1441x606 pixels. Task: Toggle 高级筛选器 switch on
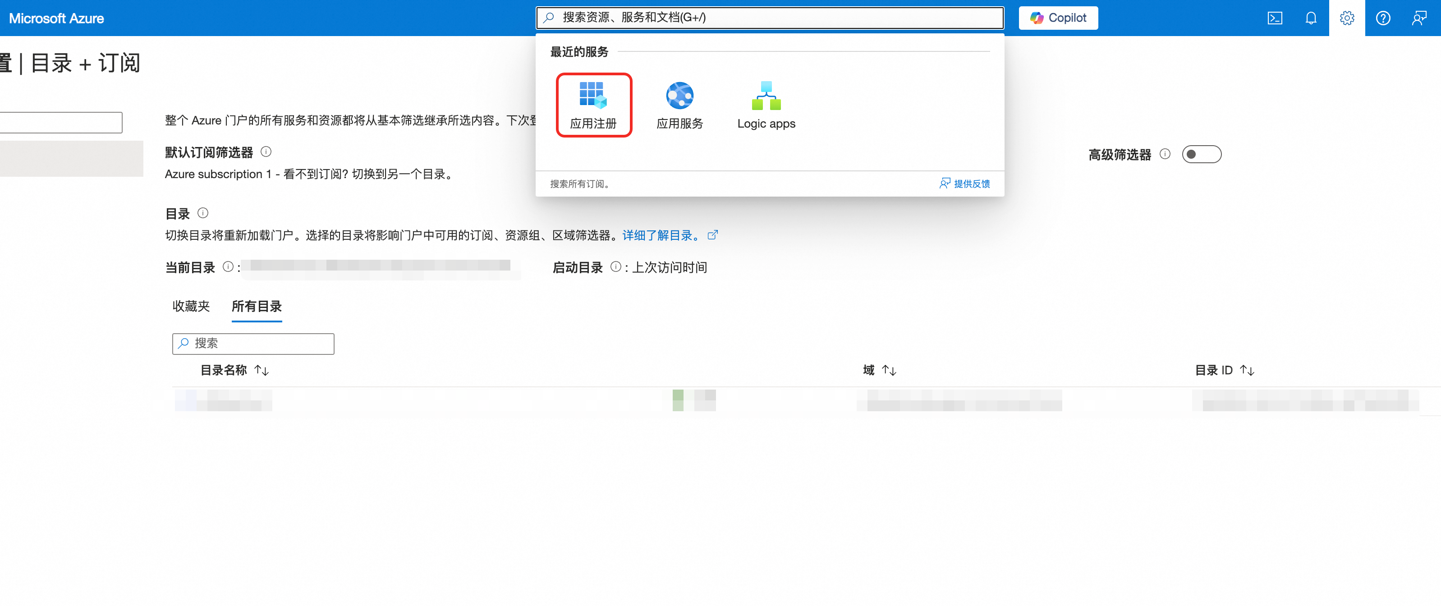[x=1201, y=155]
